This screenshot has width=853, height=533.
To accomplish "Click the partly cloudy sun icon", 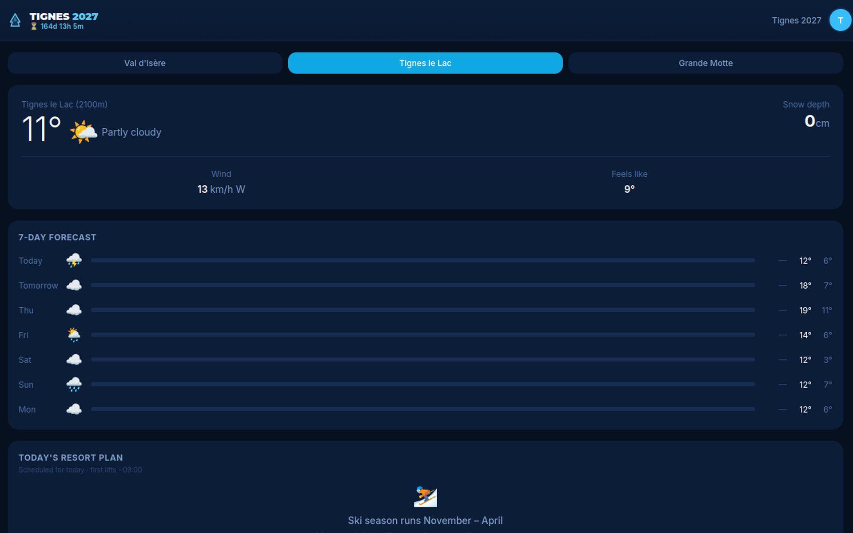I will [x=83, y=132].
